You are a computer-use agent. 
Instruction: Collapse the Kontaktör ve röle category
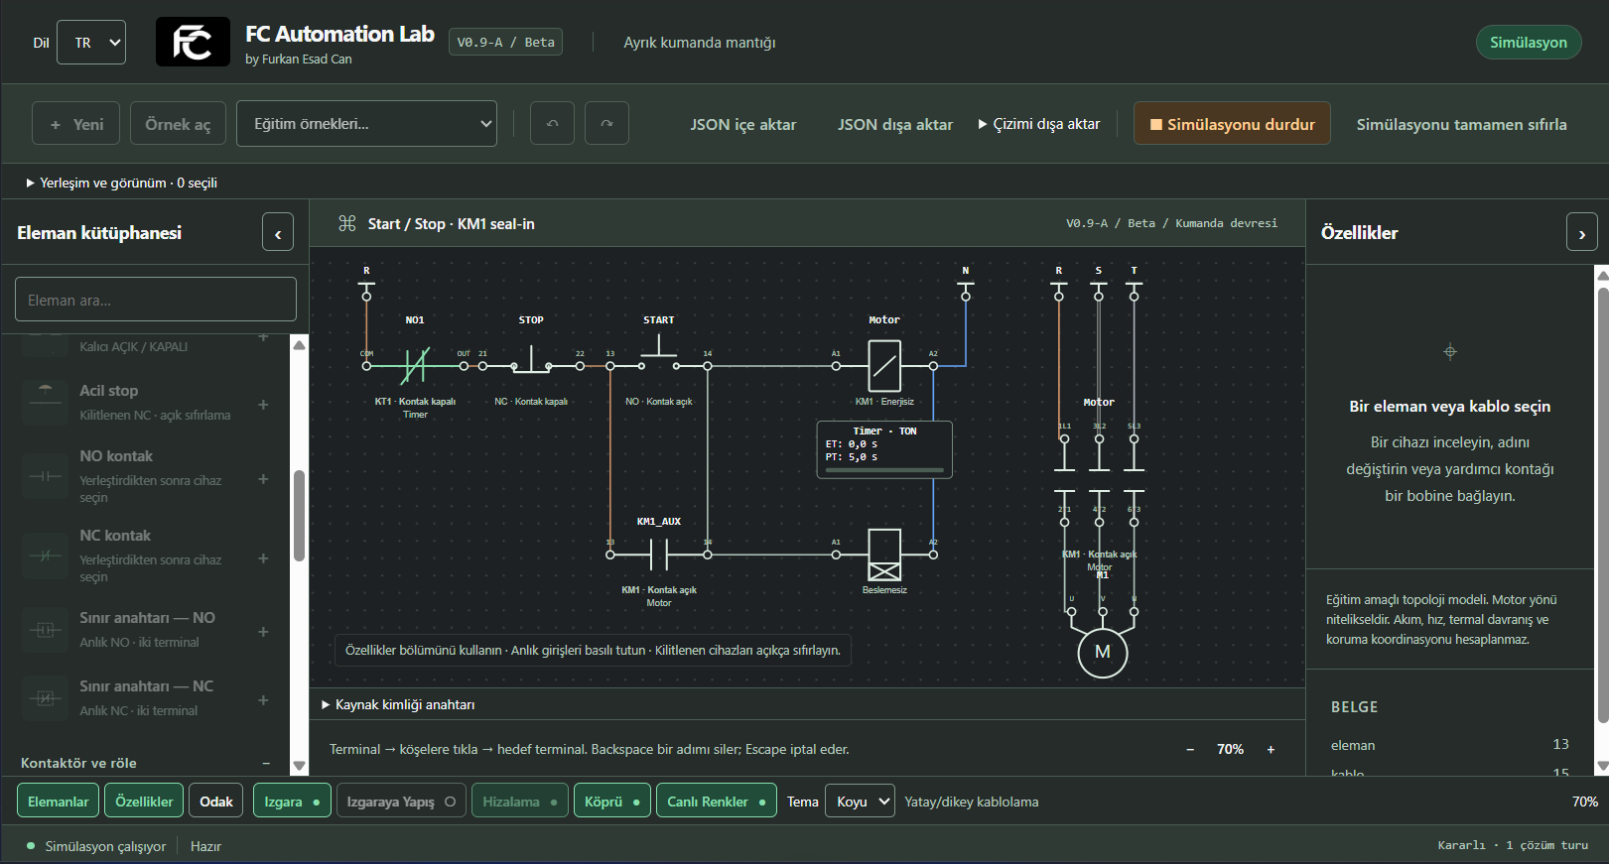tap(266, 763)
